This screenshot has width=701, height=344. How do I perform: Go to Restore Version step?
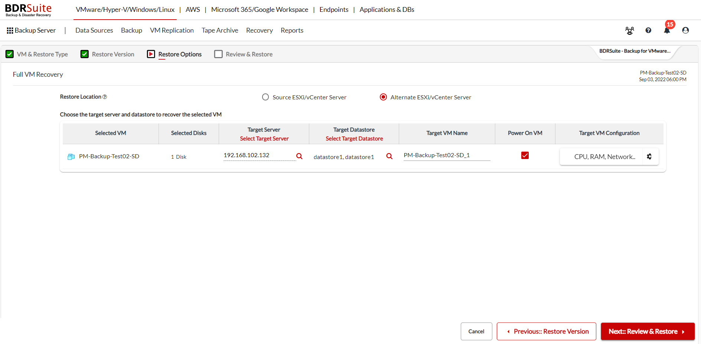click(x=113, y=54)
